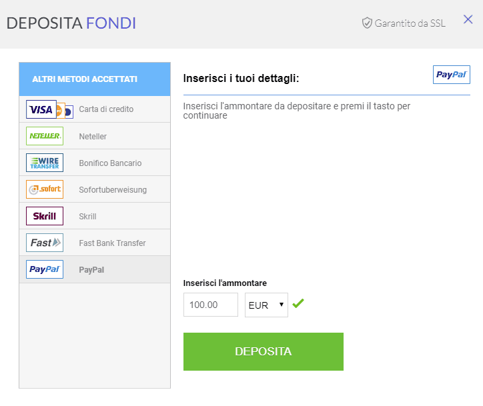The image size is (483, 406).
Task: Click the amount input field
Action: [x=211, y=305]
